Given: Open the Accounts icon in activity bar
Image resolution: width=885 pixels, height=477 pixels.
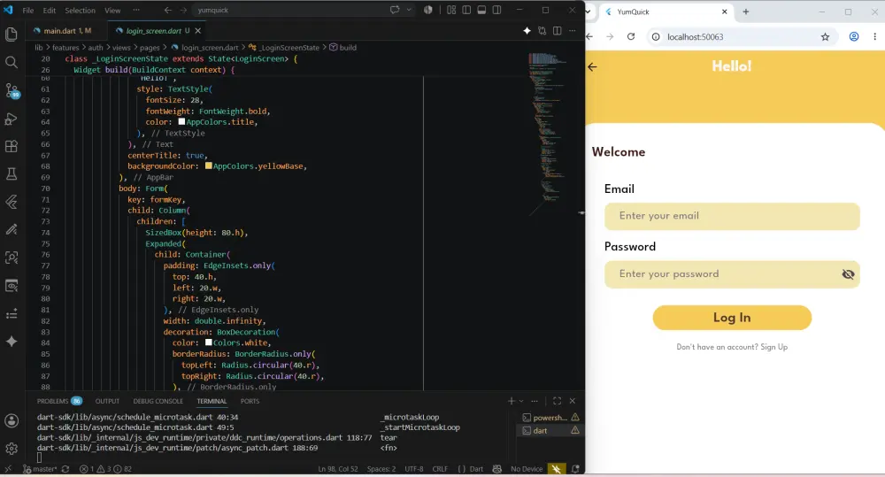Looking at the screenshot, I should pyautogui.click(x=12, y=420).
